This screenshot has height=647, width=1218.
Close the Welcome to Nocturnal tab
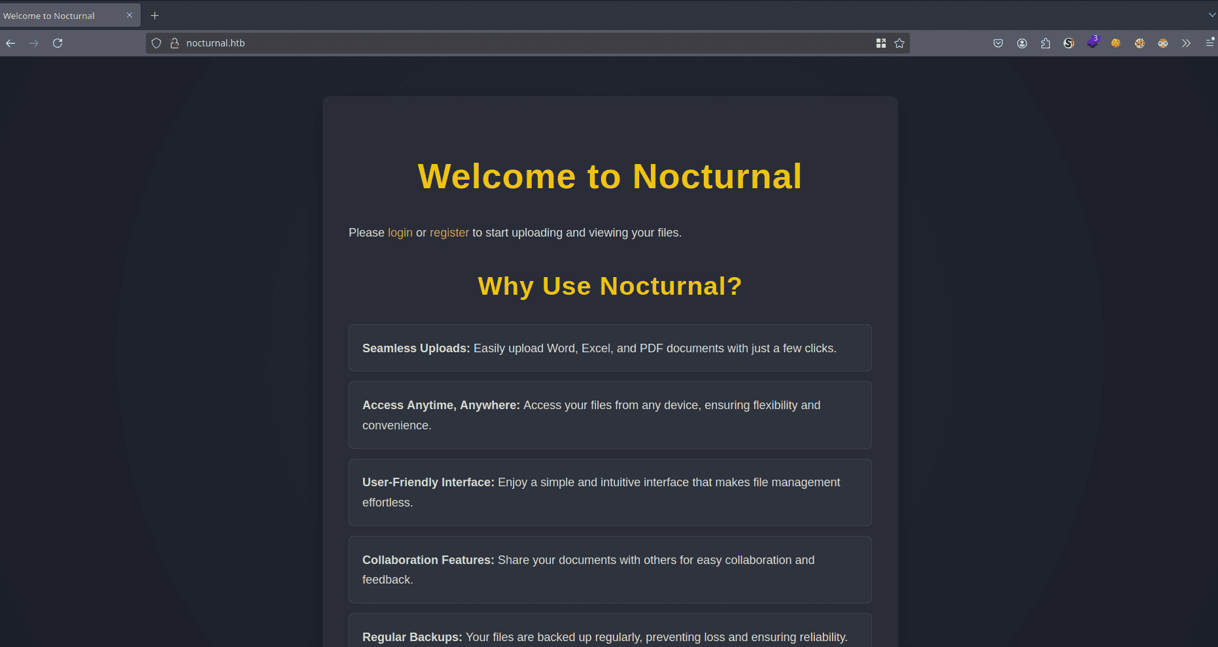[x=130, y=16]
